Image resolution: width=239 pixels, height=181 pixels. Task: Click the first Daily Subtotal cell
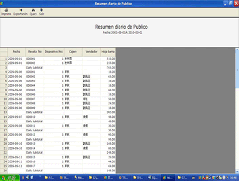(35, 68)
